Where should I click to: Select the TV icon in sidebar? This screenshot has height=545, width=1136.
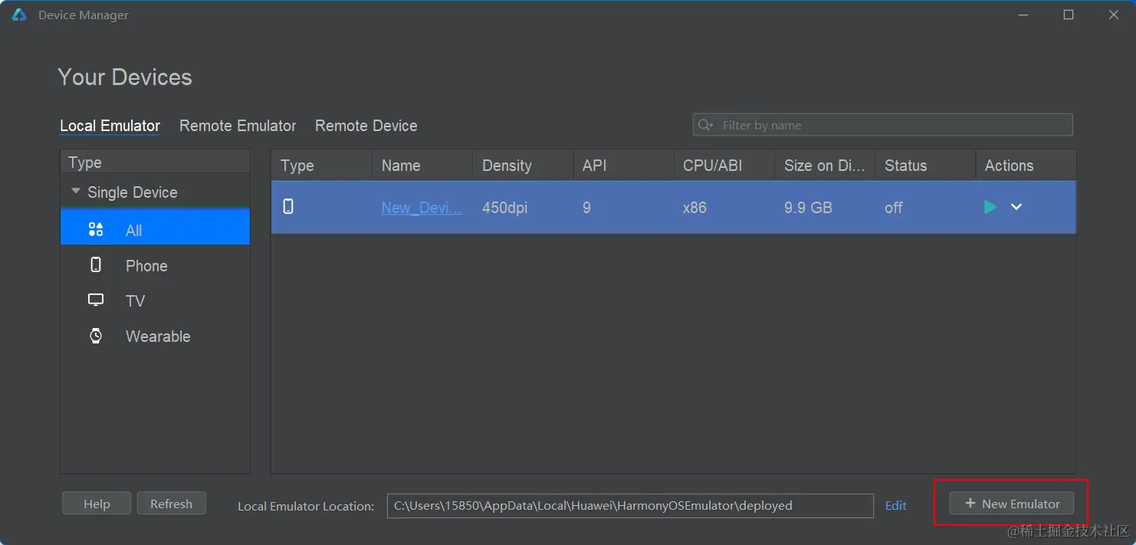point(96,300)
